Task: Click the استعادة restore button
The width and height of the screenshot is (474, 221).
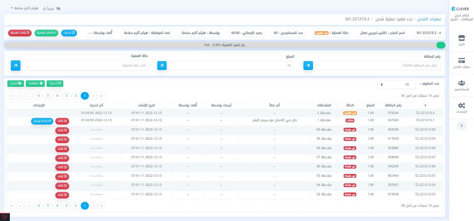Action: point(35,84)
